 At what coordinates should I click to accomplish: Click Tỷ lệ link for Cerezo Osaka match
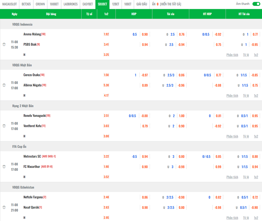[246, 96]
